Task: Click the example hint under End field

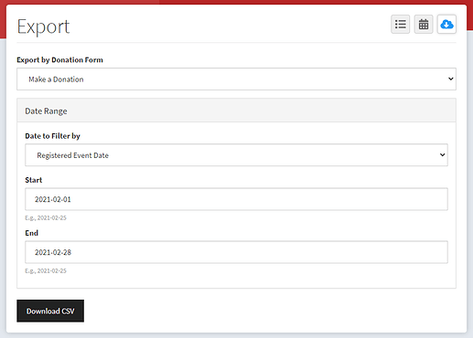Action: (46, 270)
